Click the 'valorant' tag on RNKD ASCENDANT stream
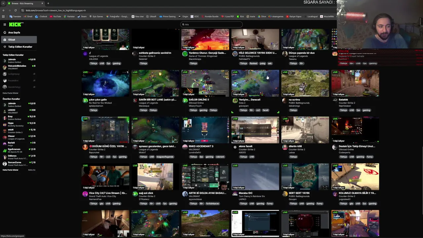 pos(220,157)
